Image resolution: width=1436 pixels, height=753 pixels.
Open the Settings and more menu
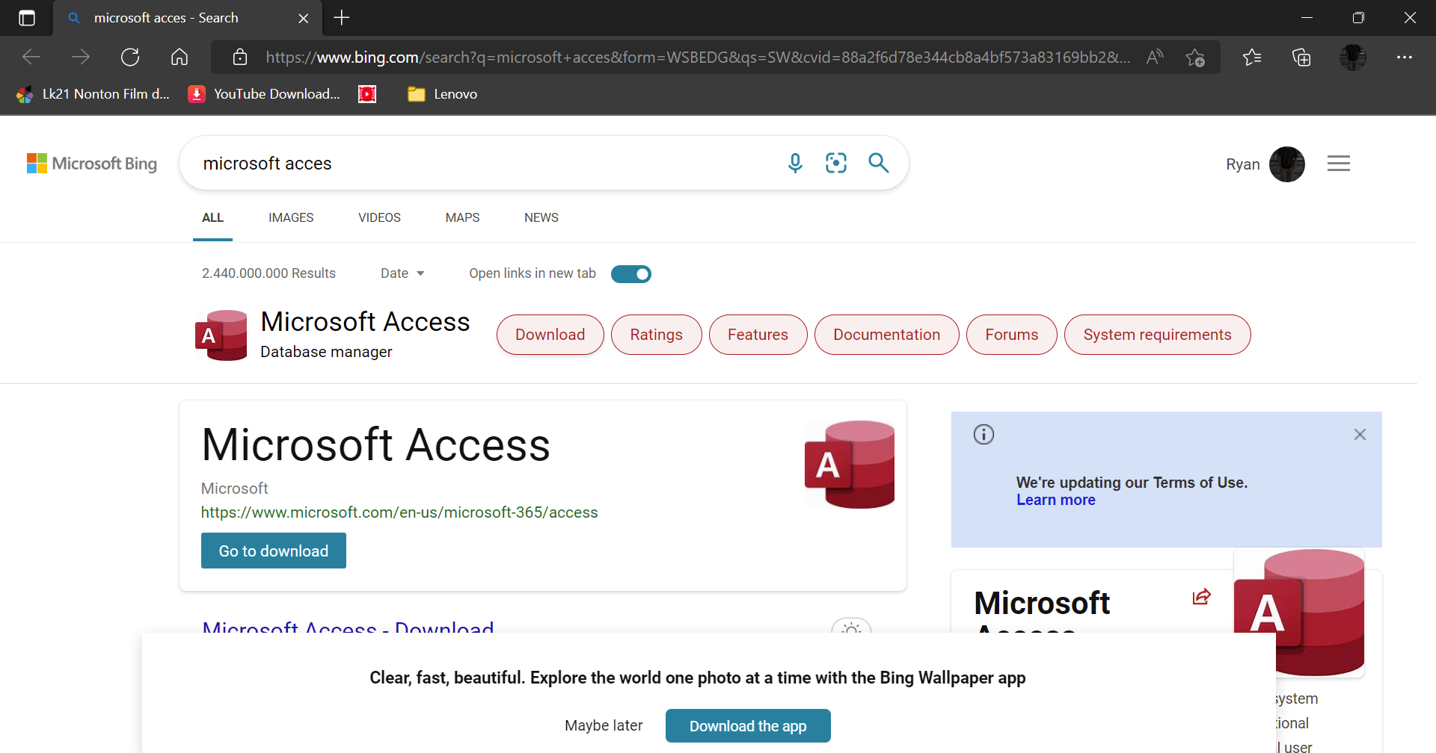(1405, 57)
